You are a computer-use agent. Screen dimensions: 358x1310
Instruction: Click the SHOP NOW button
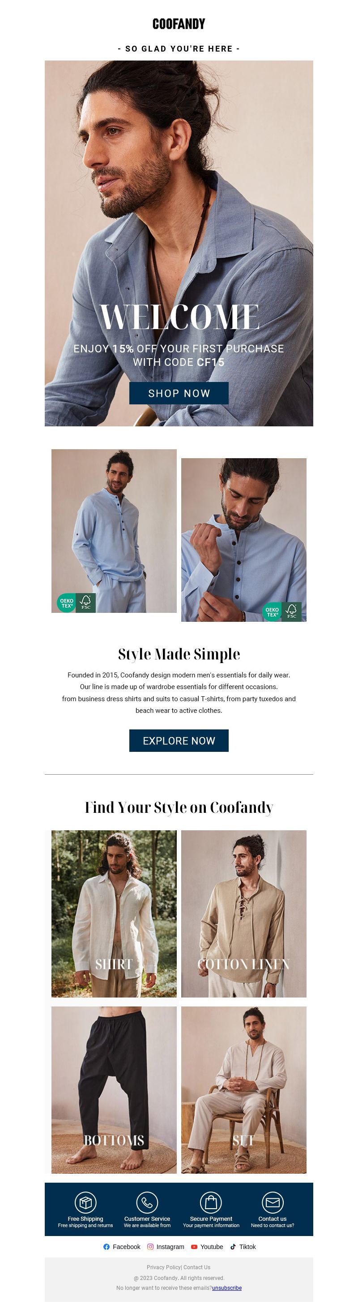point(179,393)
